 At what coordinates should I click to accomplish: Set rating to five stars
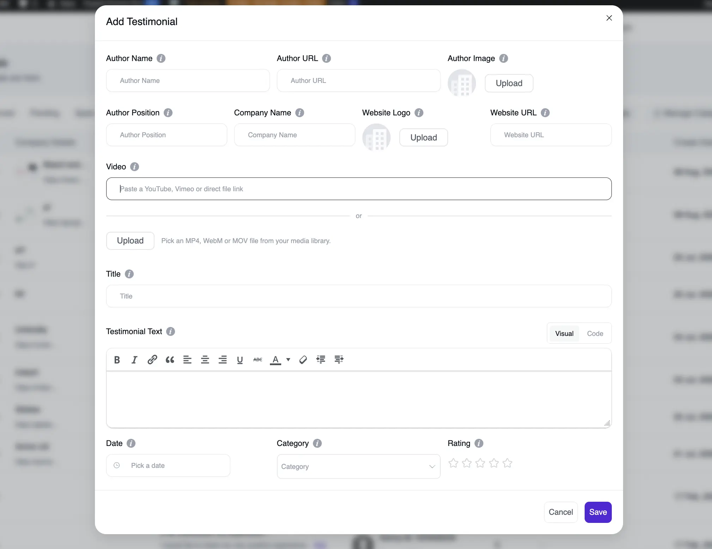(x=507, y=463)
